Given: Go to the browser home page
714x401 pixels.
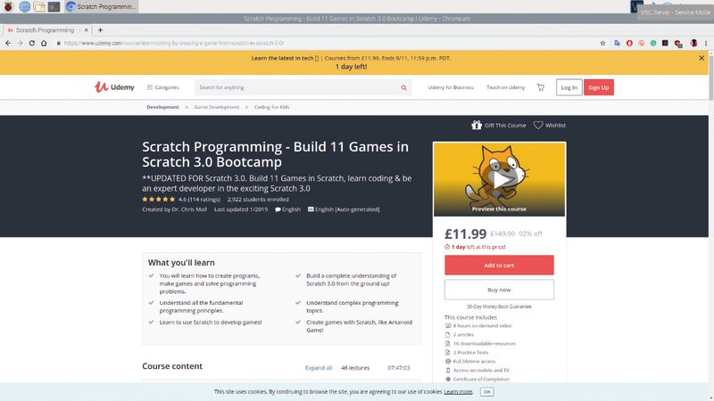Looking at the screenshot, I should pyautogui.click(x=44, y=43).
